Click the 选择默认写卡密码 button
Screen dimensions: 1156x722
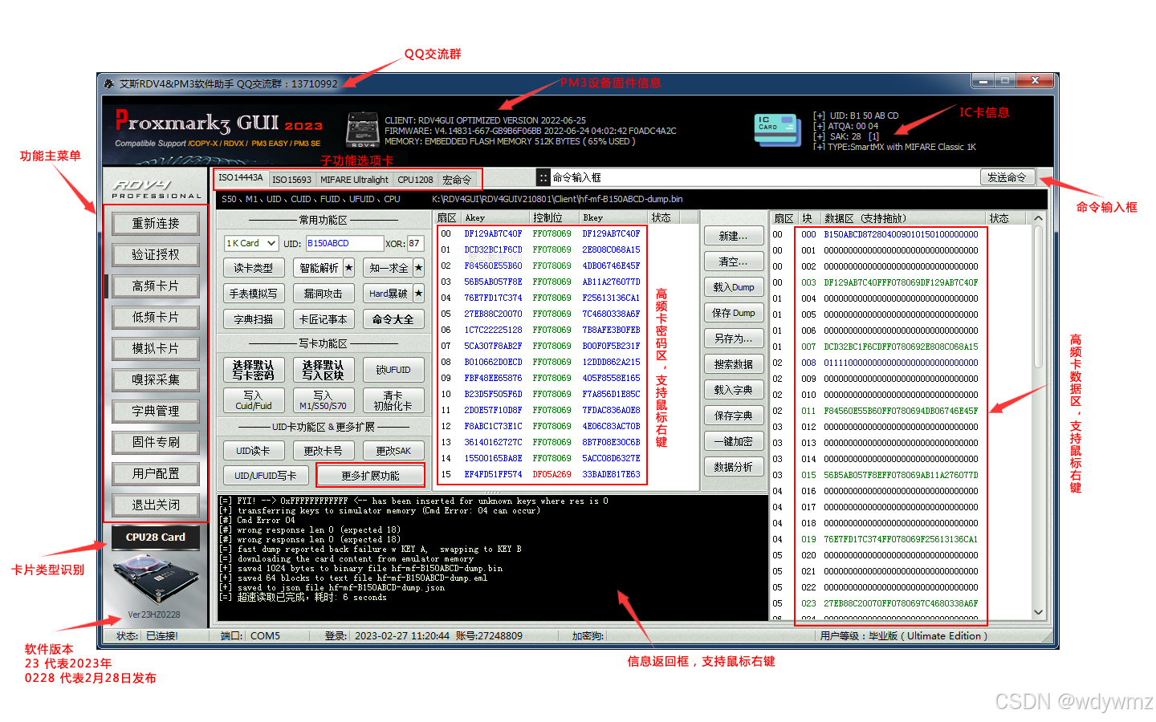(254, 370)
